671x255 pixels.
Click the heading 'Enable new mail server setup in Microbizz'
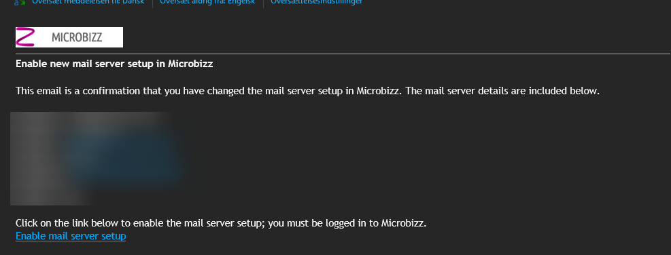(x=114, y=64)
